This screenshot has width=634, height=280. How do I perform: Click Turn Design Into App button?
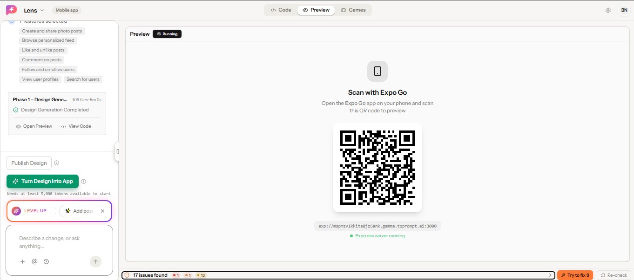42,182
